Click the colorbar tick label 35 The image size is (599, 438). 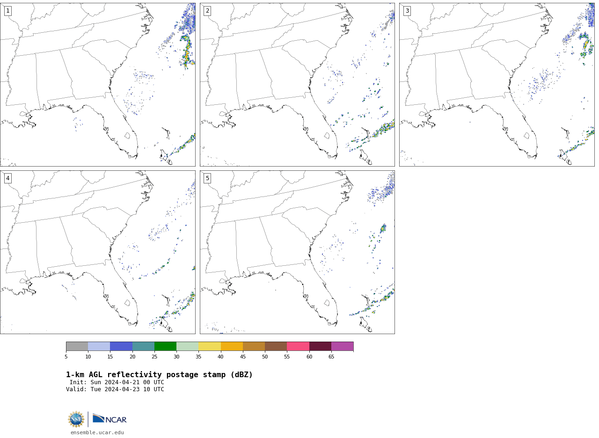[x=198, y=357]
